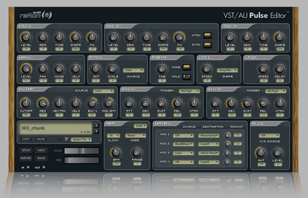Click the MOD wheel strip
The image size is (308, 198).
[x=82, y=160]
